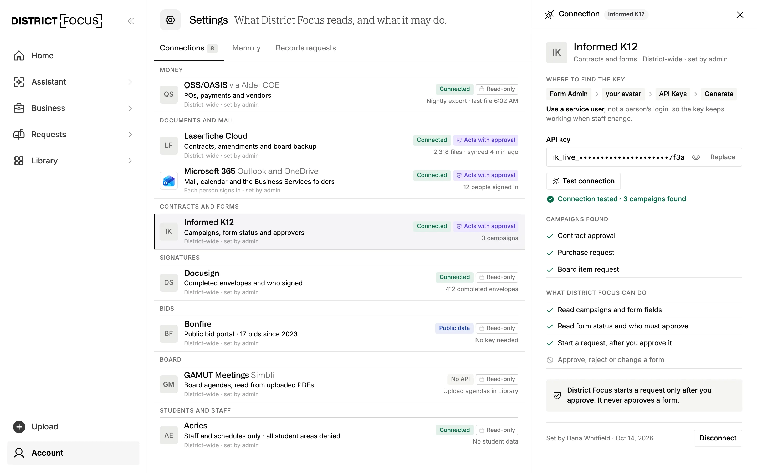Click the Contract approval campaign
Image resolution: width=757 pixels, height=473 pixels.
coord(644,236)
